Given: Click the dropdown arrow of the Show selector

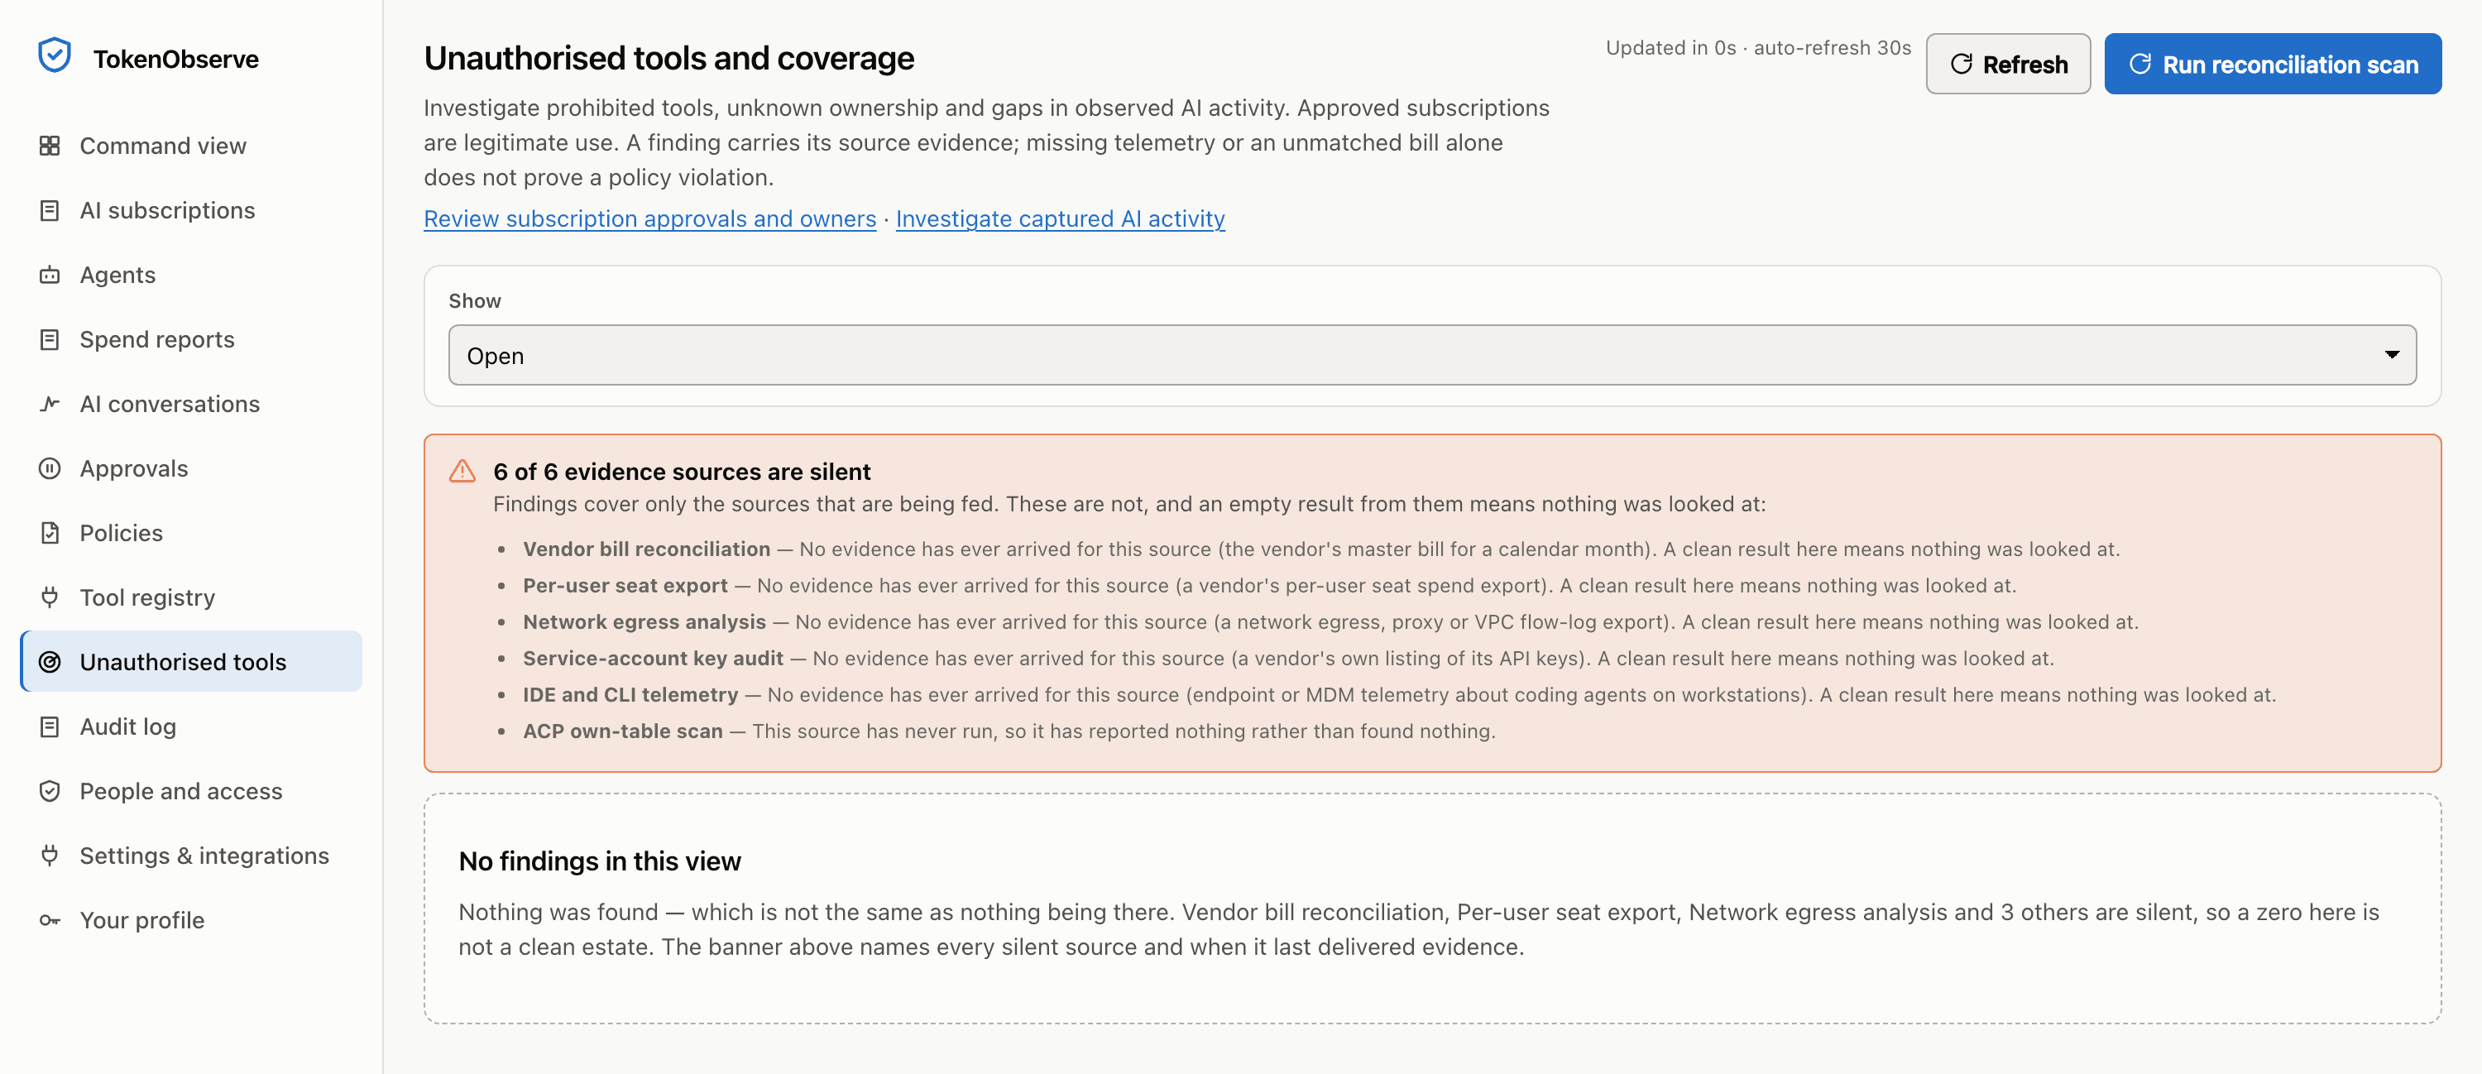Looking at the screenshot, I should click(x=2392, y=354).
